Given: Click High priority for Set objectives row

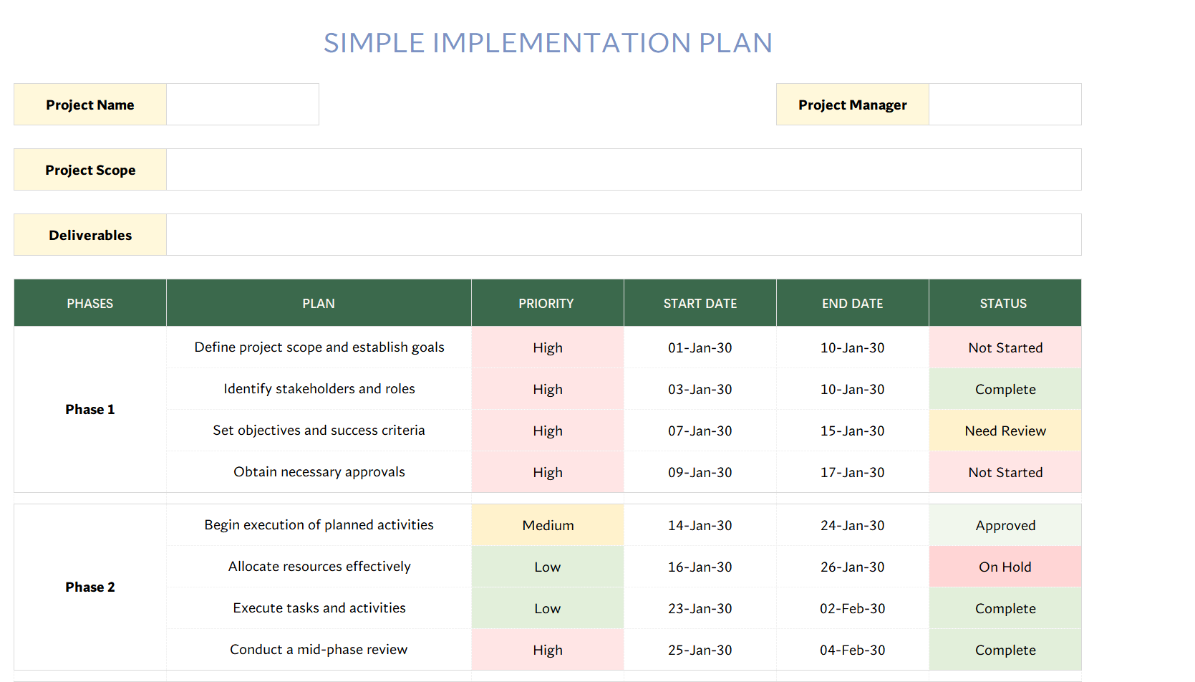Looking at the screenshot, I should pos(548,431).
